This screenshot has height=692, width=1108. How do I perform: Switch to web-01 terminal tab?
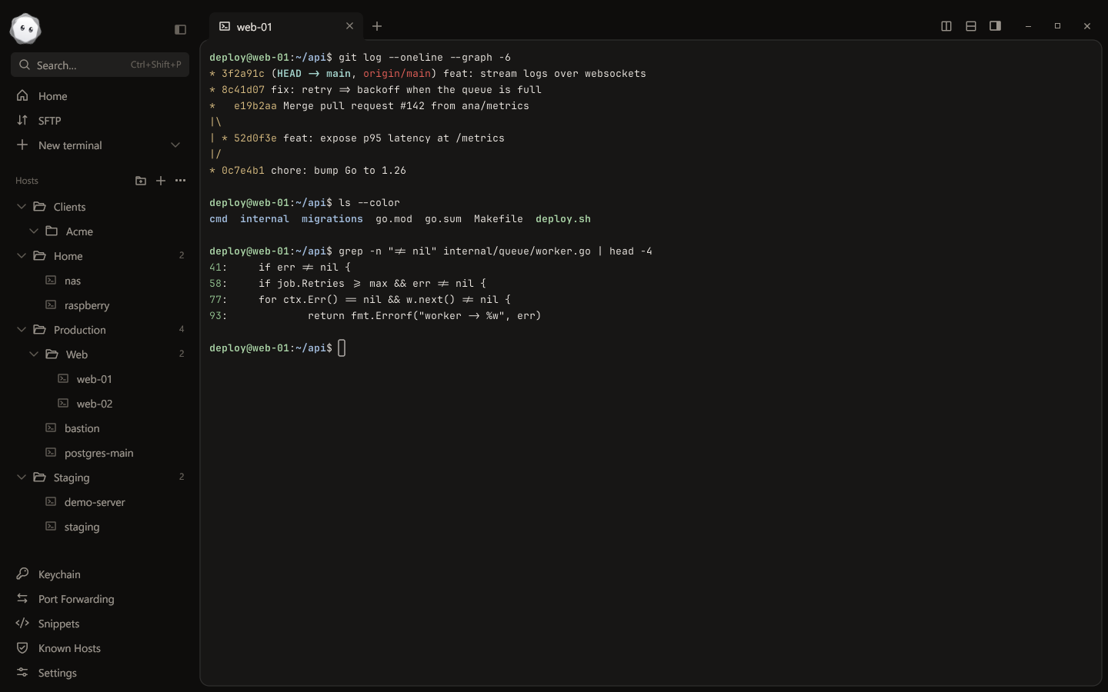285,26
